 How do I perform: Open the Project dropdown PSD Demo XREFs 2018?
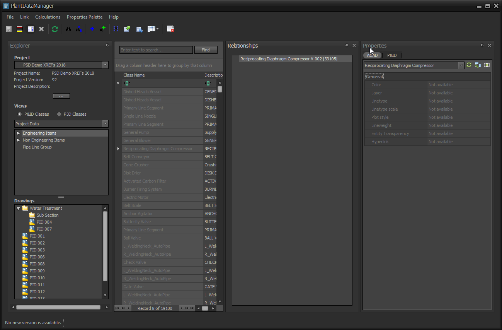click(105, 65)
